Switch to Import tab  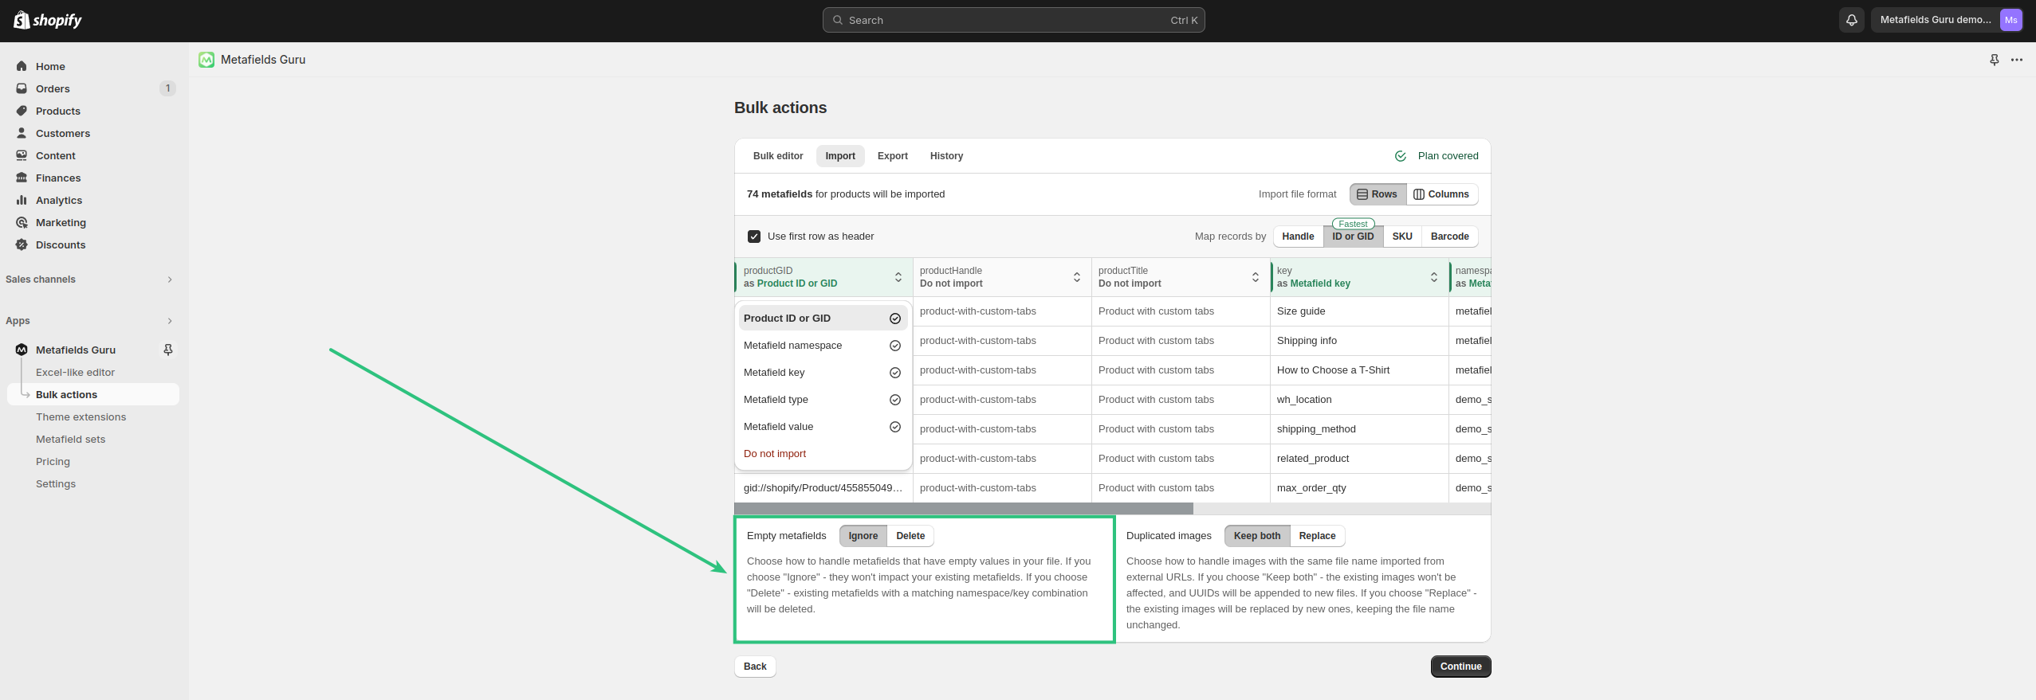tap(840, 156)
